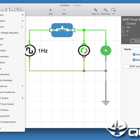140x140 pixels.
Task: Select the 1Hz square wave source
Action: 30,51
